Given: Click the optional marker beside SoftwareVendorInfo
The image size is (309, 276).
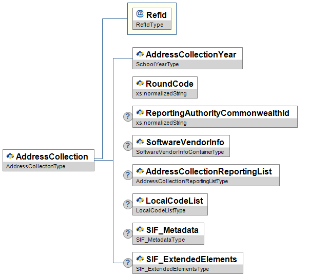Looking at the screenshot, I should tap(128, 146).
